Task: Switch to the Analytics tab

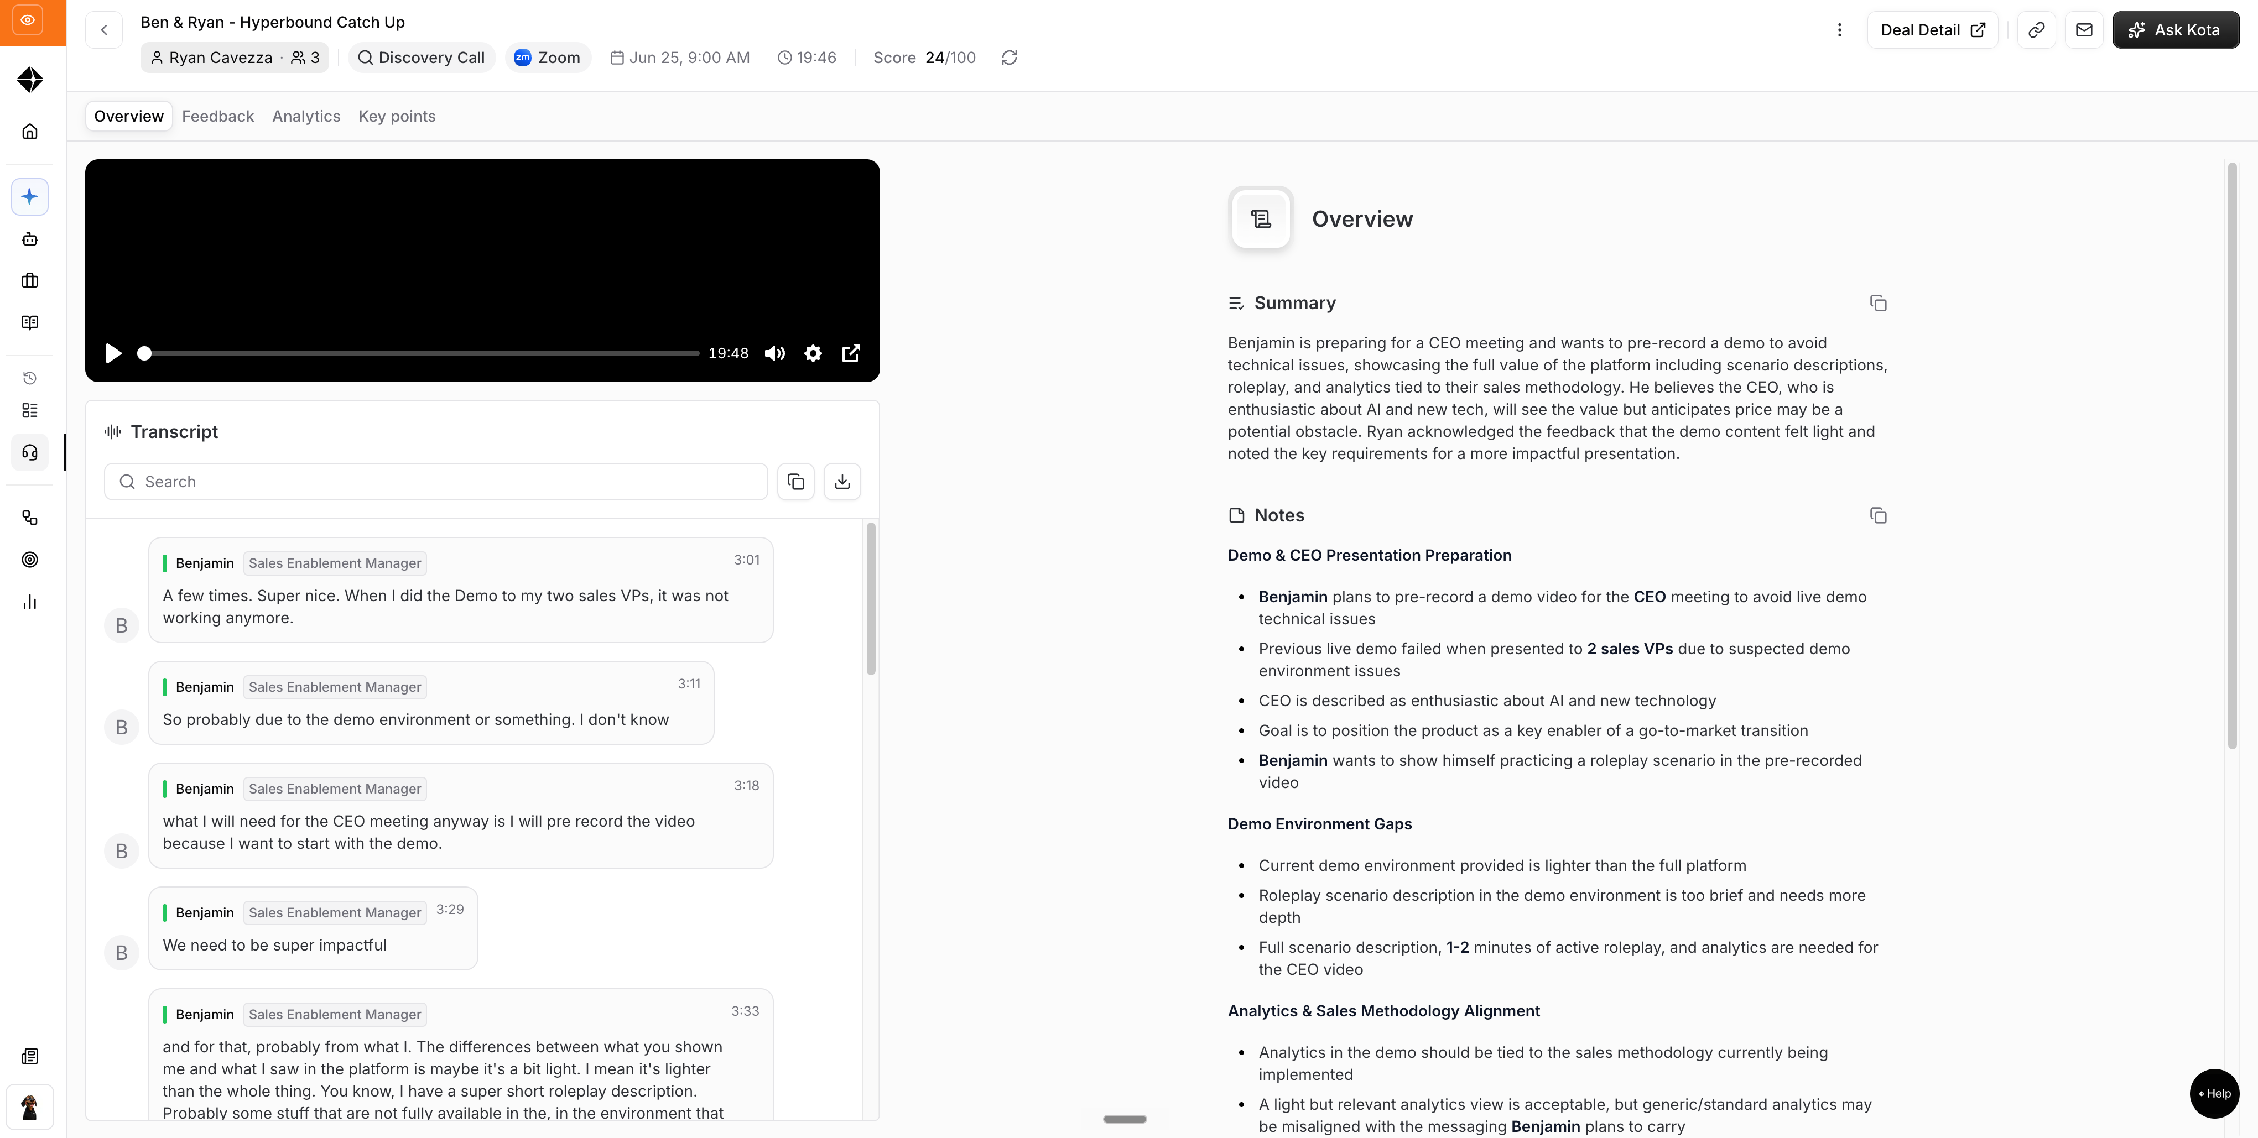Action: click(x=306, y=117)
